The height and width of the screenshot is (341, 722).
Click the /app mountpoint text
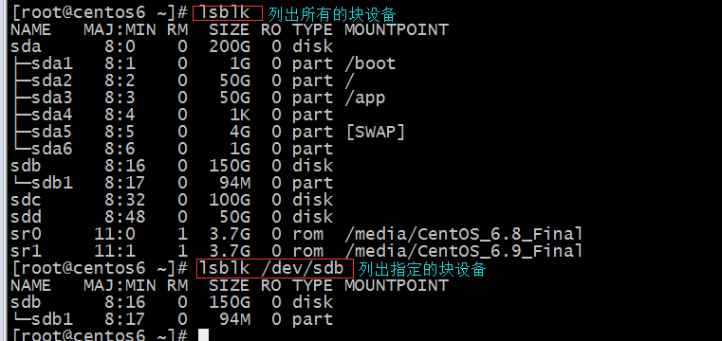(364, 98)
